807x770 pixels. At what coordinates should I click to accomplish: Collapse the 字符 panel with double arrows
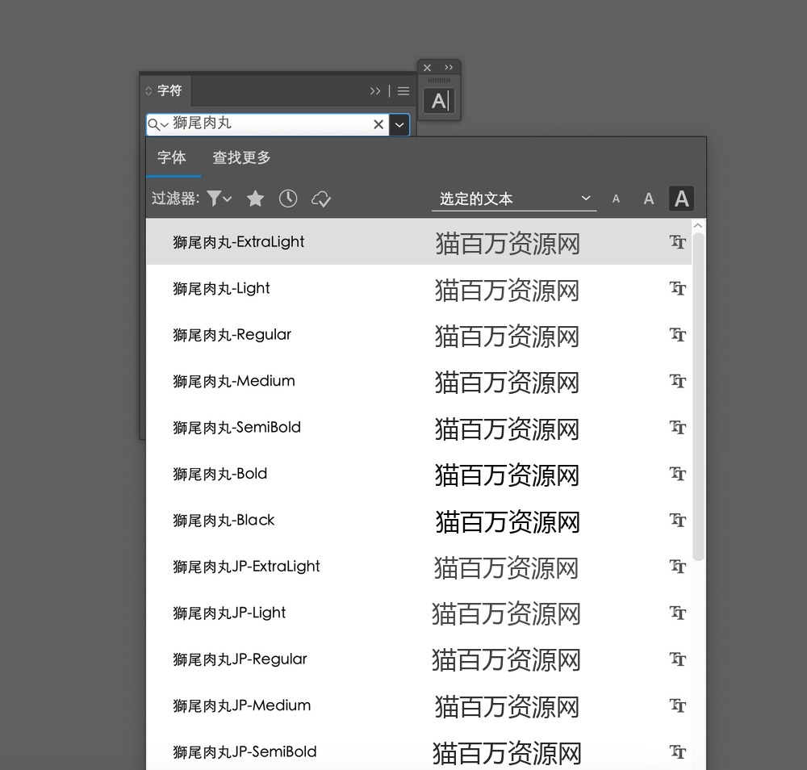pos(375,91)
